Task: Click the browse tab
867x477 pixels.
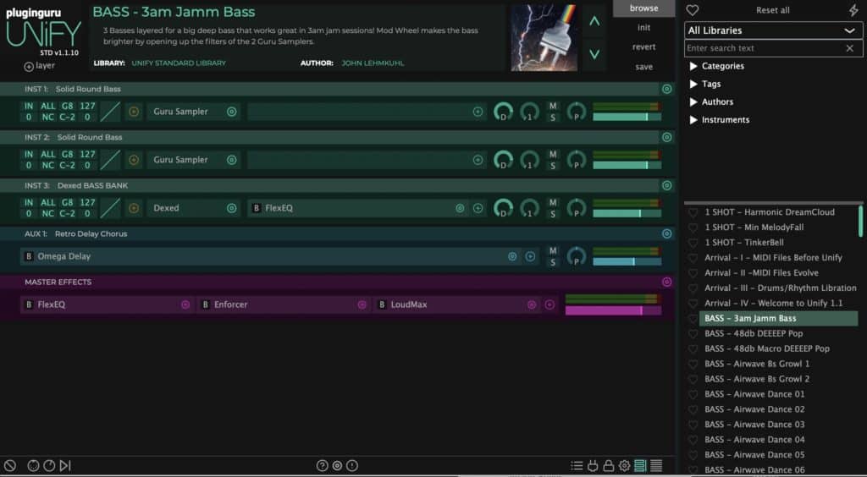Action: (x=643, y=8)
